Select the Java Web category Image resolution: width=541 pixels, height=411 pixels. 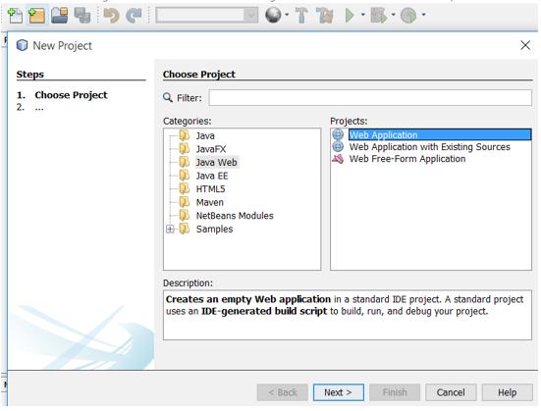[x=217, y=163]
